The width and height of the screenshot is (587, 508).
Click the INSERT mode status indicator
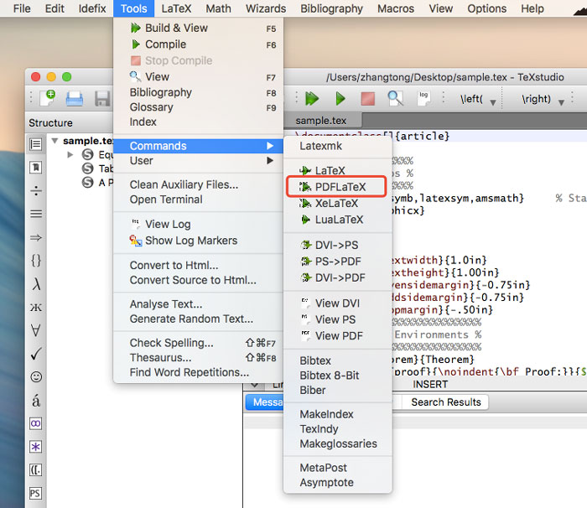pos(430,385)
